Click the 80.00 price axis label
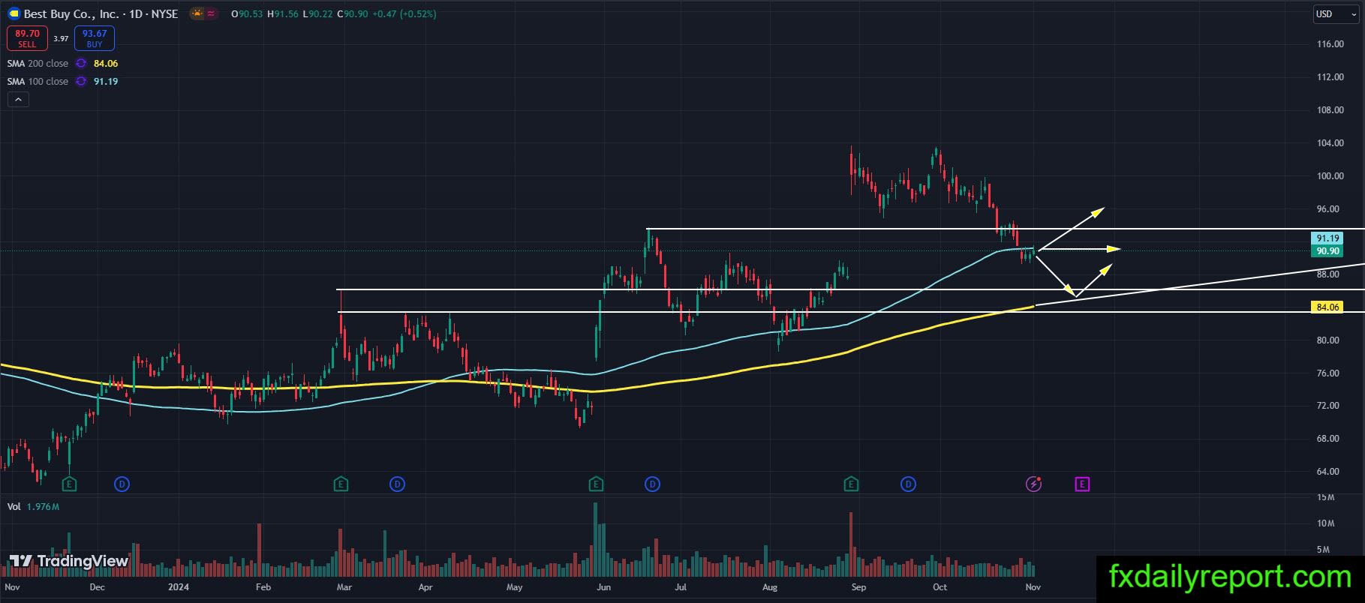Image resolution: width=1365 pixels, height=603 pixels. point(1327,340)
